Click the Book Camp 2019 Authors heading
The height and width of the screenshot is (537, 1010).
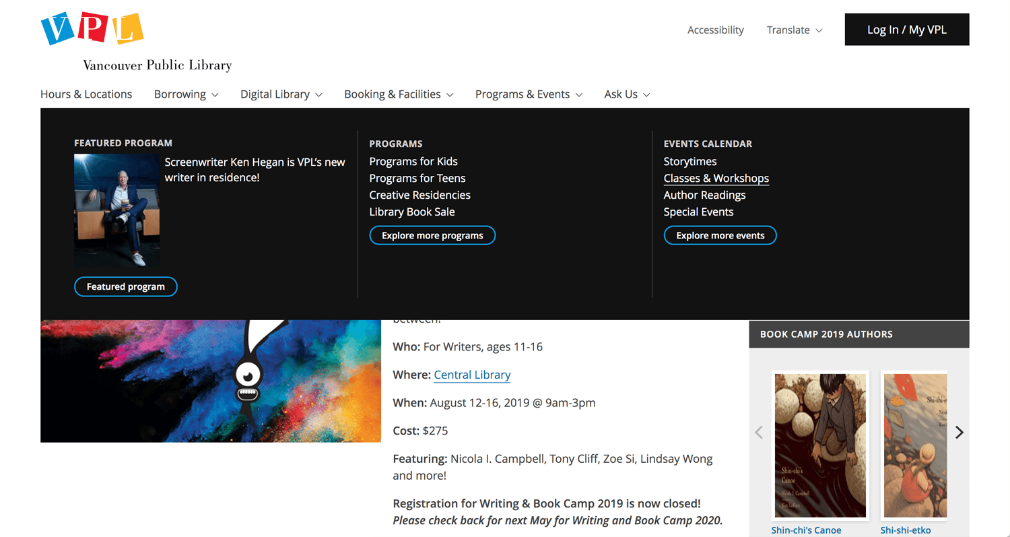[x=826, y=334]
